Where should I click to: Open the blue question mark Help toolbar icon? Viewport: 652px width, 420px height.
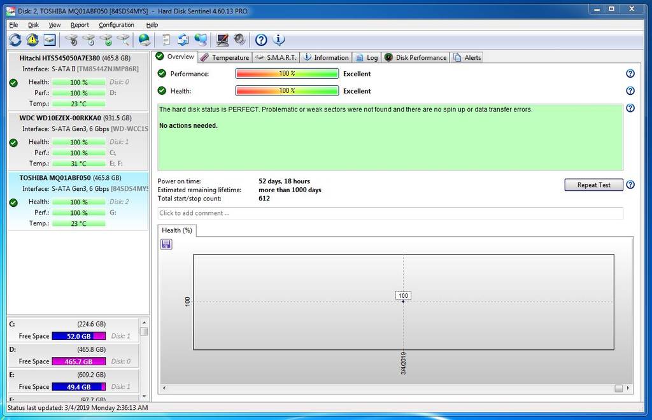click(x=261, y=40)
